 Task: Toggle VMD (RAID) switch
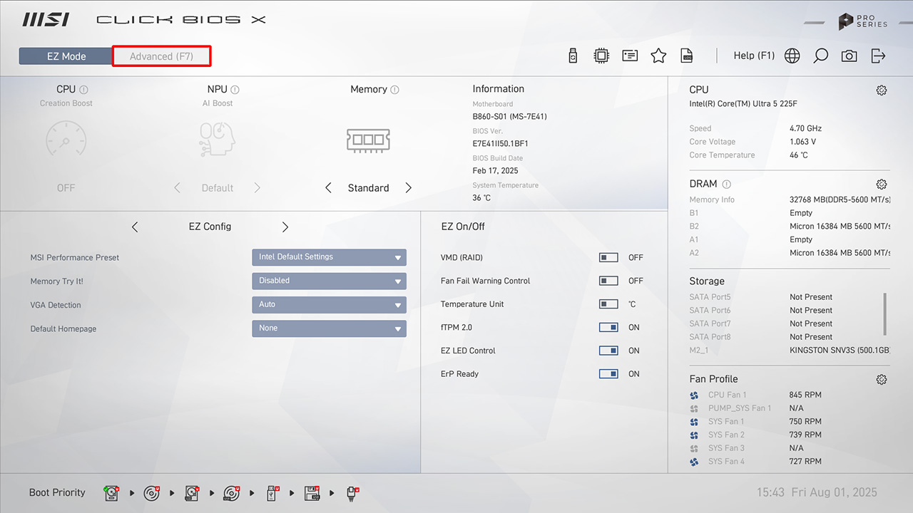click(608, 257)
